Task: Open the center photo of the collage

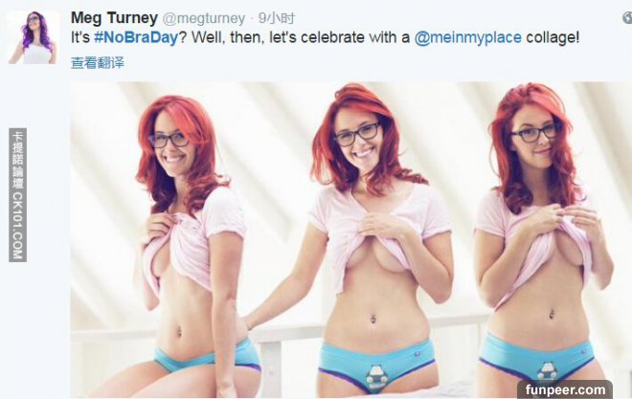Action: coord(369,240)
